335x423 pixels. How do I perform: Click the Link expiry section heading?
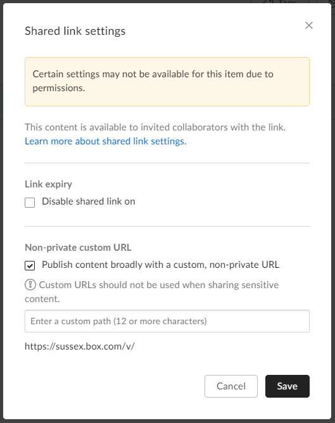48,184
